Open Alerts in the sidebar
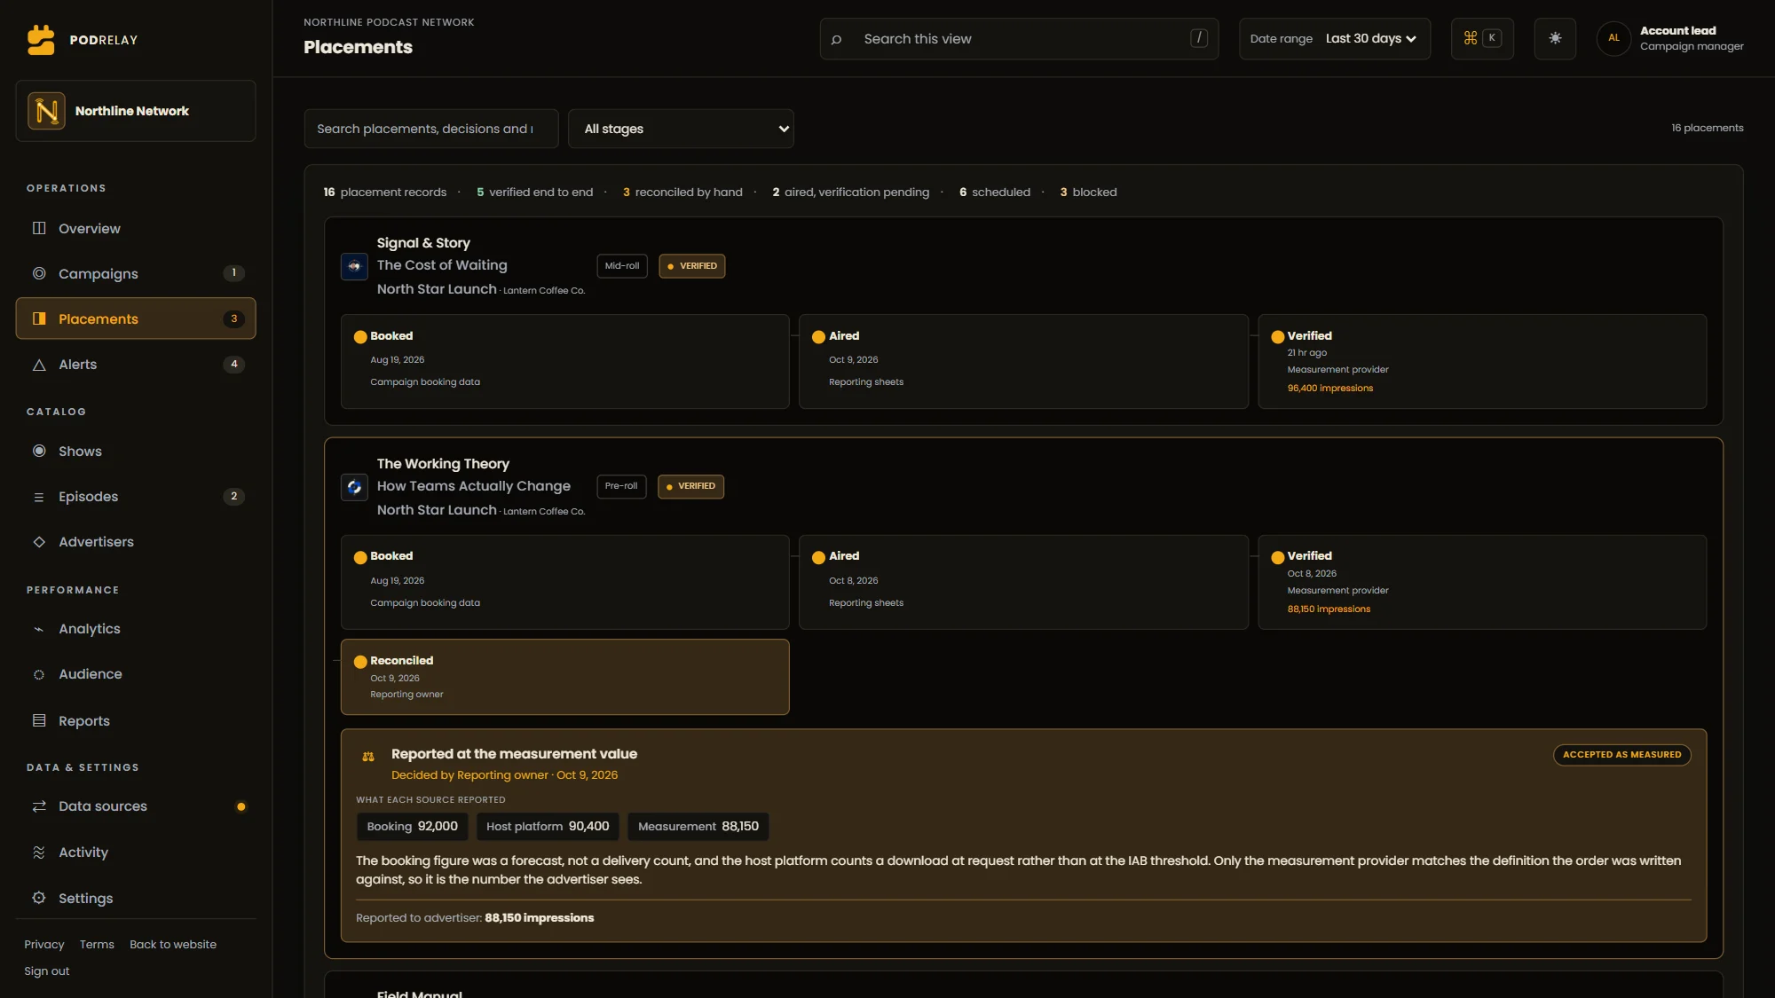The width and height of the screenshot is (1775, 998). [x=136, y=364]
